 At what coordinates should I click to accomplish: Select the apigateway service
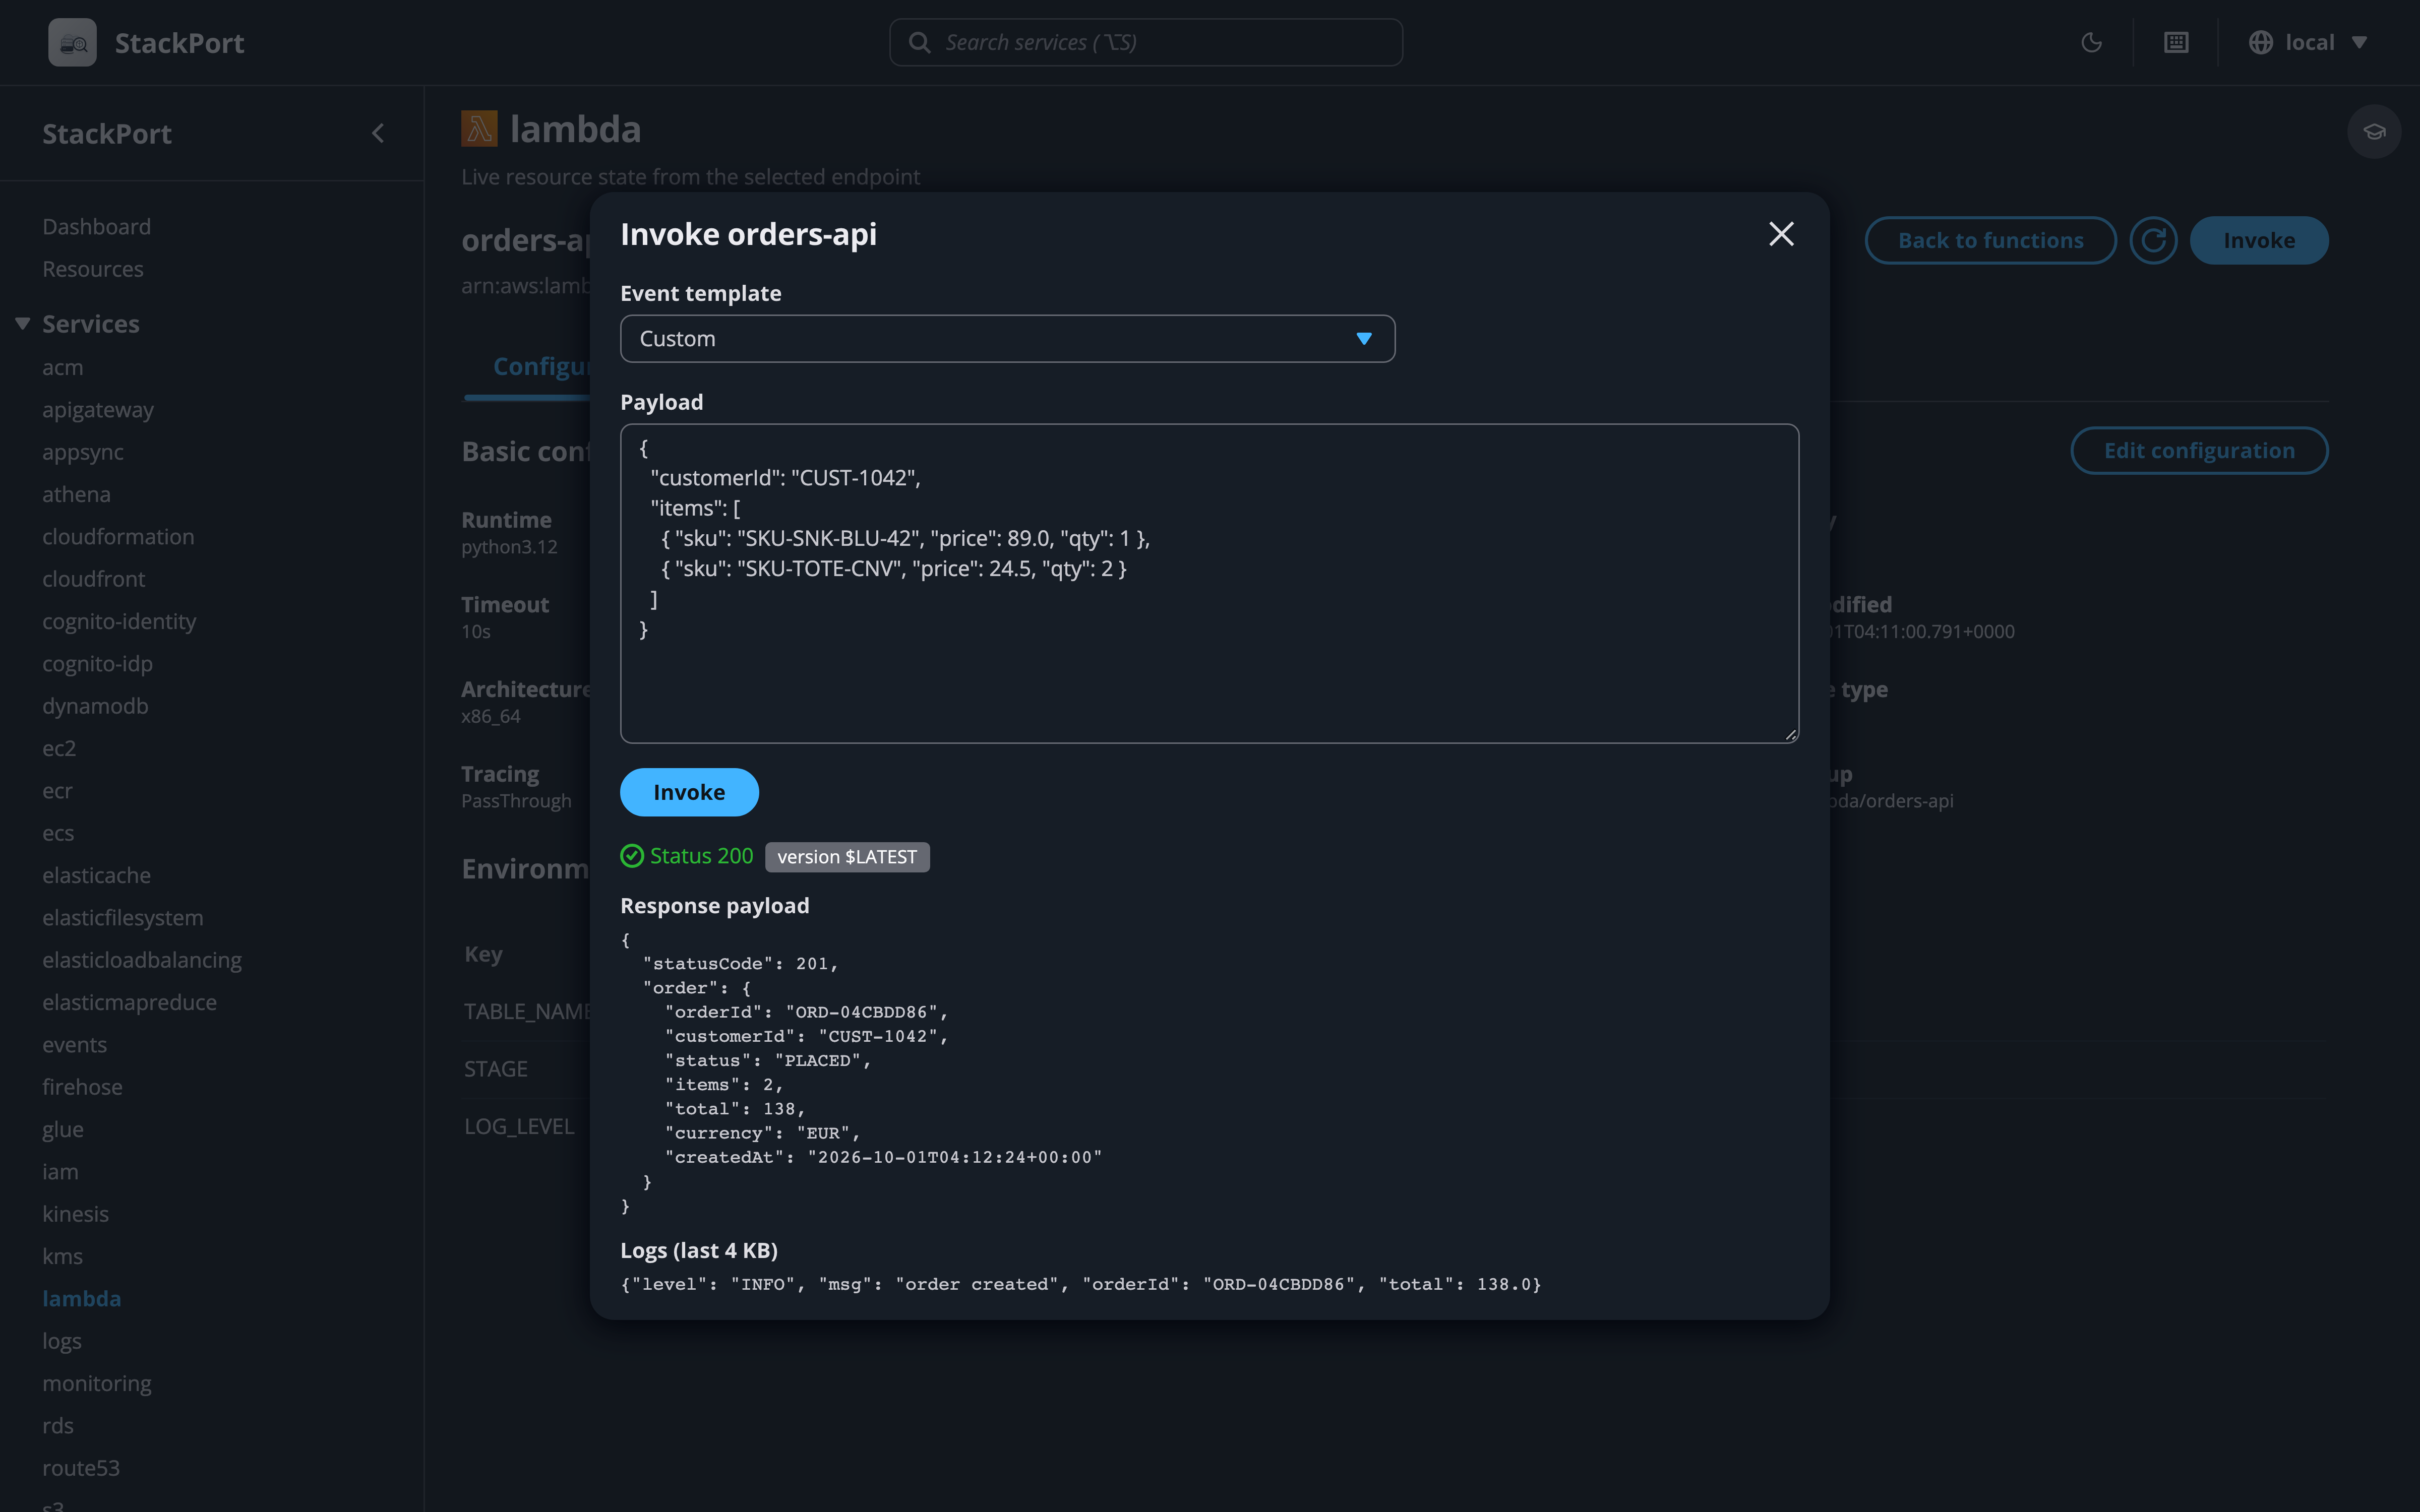click(98, 409)
